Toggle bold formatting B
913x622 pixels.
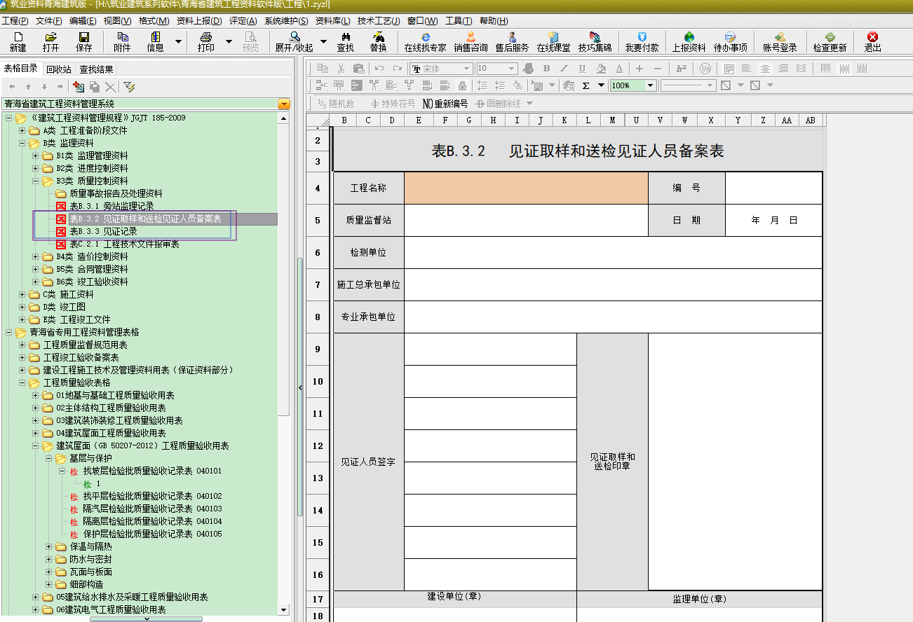tap(546, 69)
